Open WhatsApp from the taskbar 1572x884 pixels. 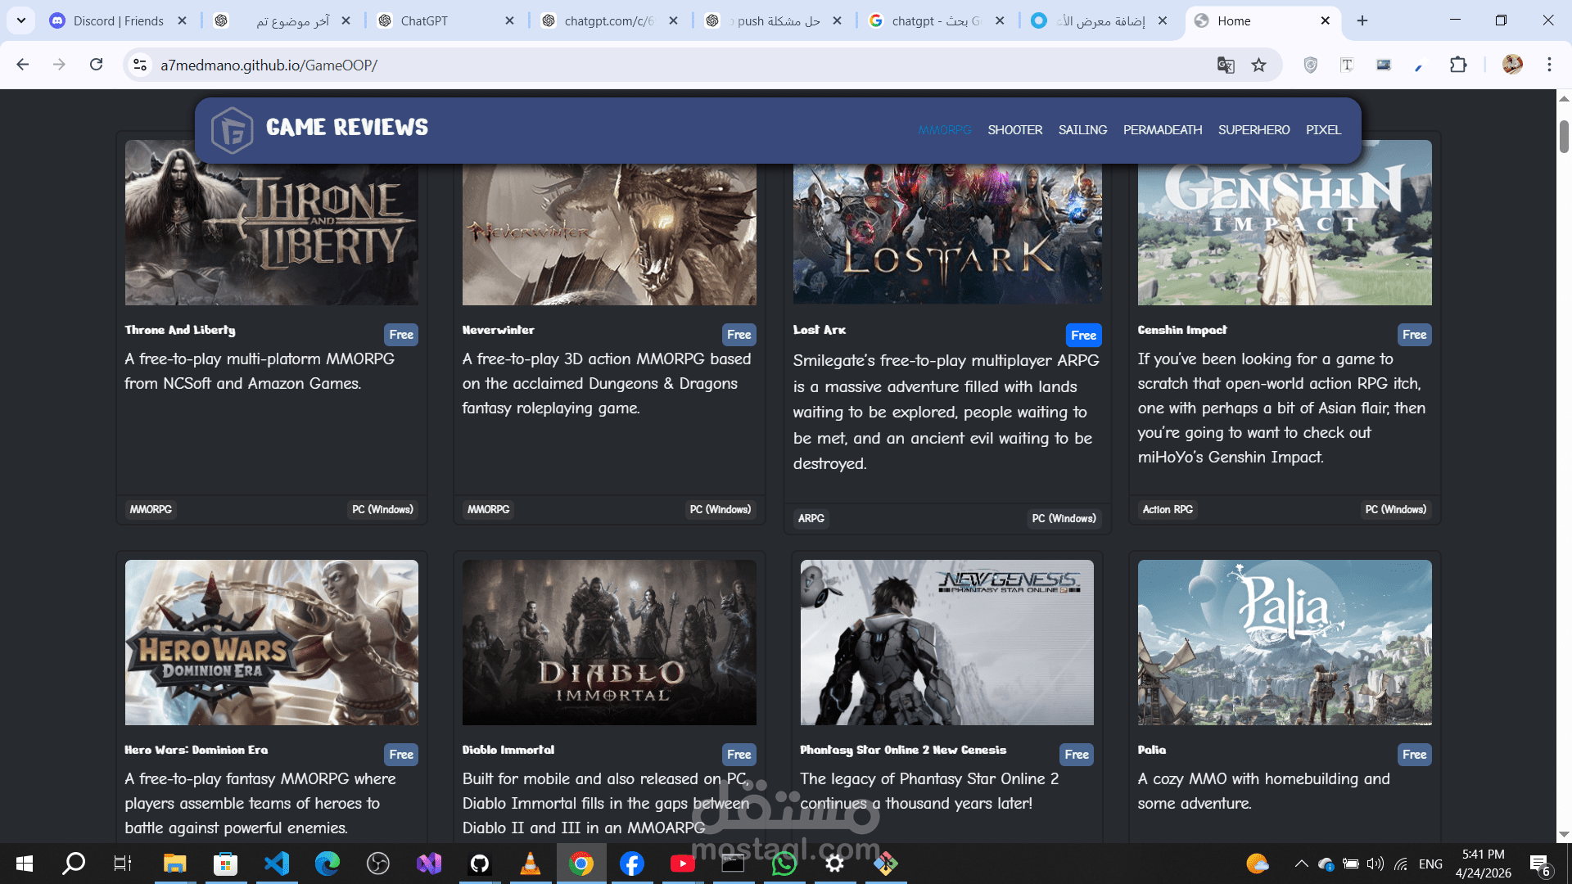(x=784, y=864)
